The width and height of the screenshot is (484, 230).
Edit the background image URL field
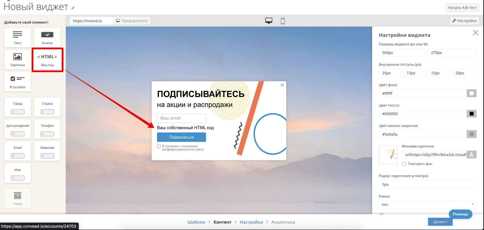(x=434, y=155)
